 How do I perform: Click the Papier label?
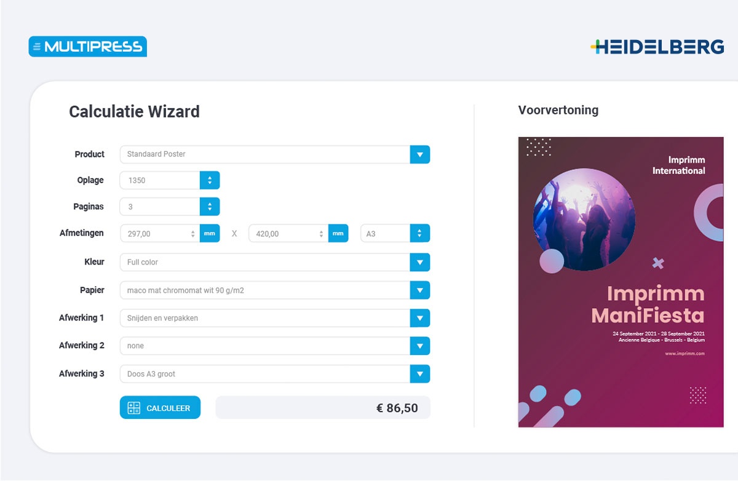[92, 290]
